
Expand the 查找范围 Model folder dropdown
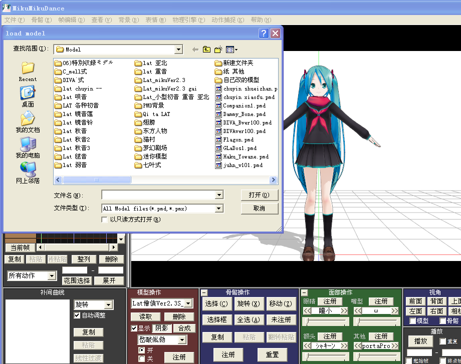click(178, 49)
